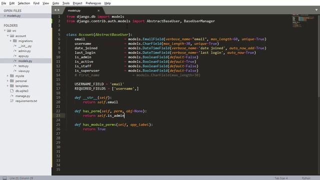Click date_joined field name

coord(86,48)
